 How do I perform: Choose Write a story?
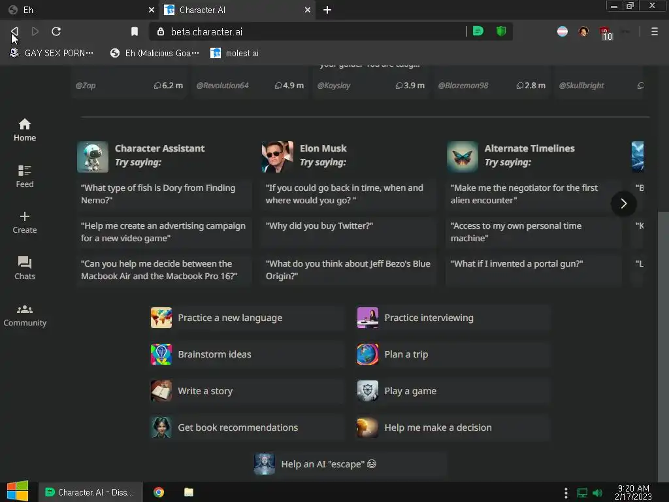coord(246,391)
